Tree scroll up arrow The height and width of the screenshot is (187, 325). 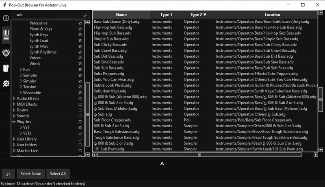click(88, 22)
